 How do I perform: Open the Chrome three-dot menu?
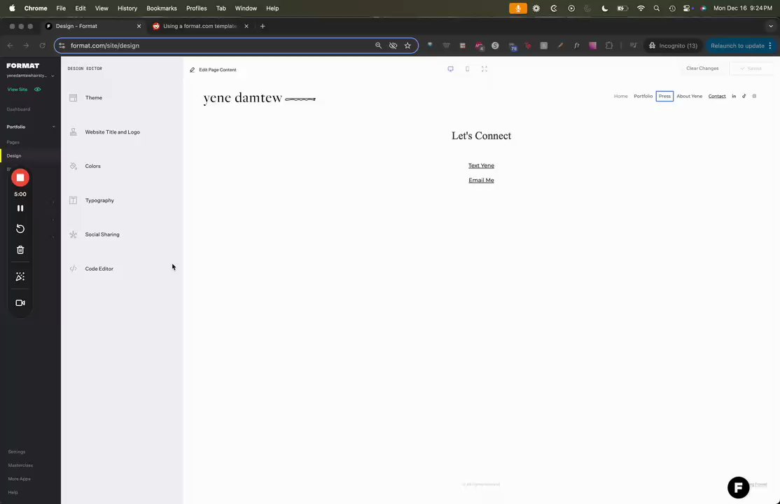pos(770,45)
